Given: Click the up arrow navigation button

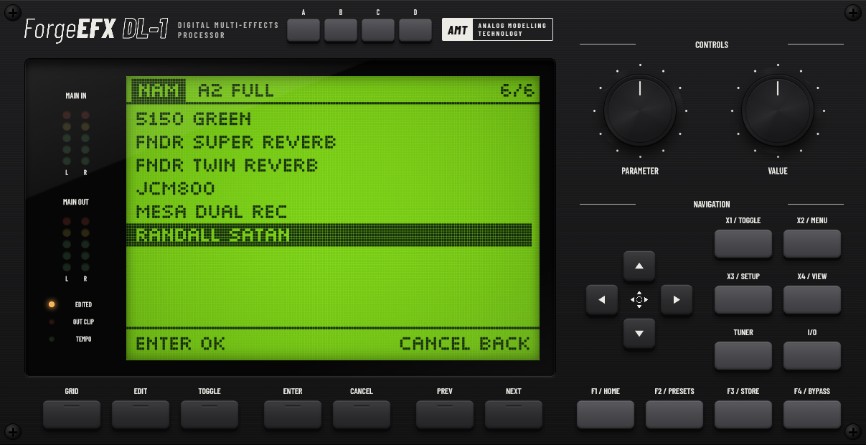Looking at the screenshot, I should (639, 266).
